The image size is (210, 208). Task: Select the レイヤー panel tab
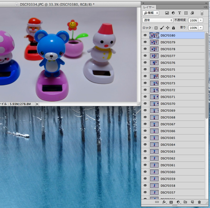(x=149, y=7)
